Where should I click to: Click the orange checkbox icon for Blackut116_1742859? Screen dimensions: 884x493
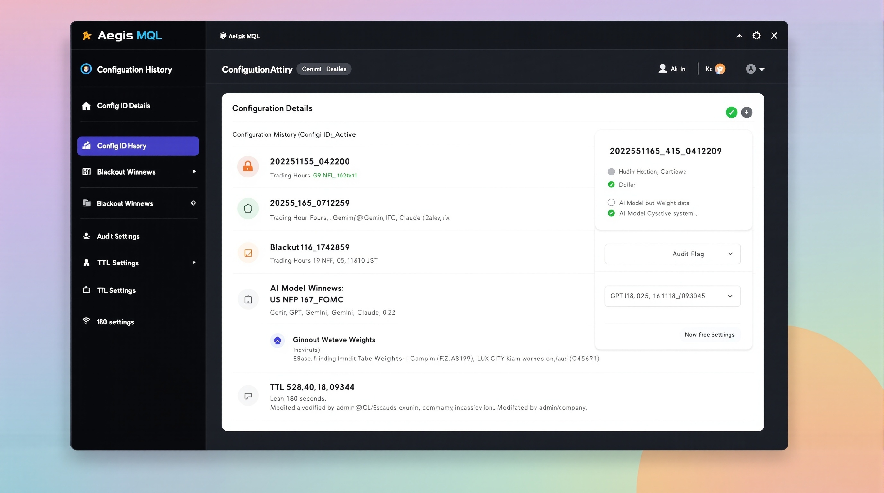point(248,253)
